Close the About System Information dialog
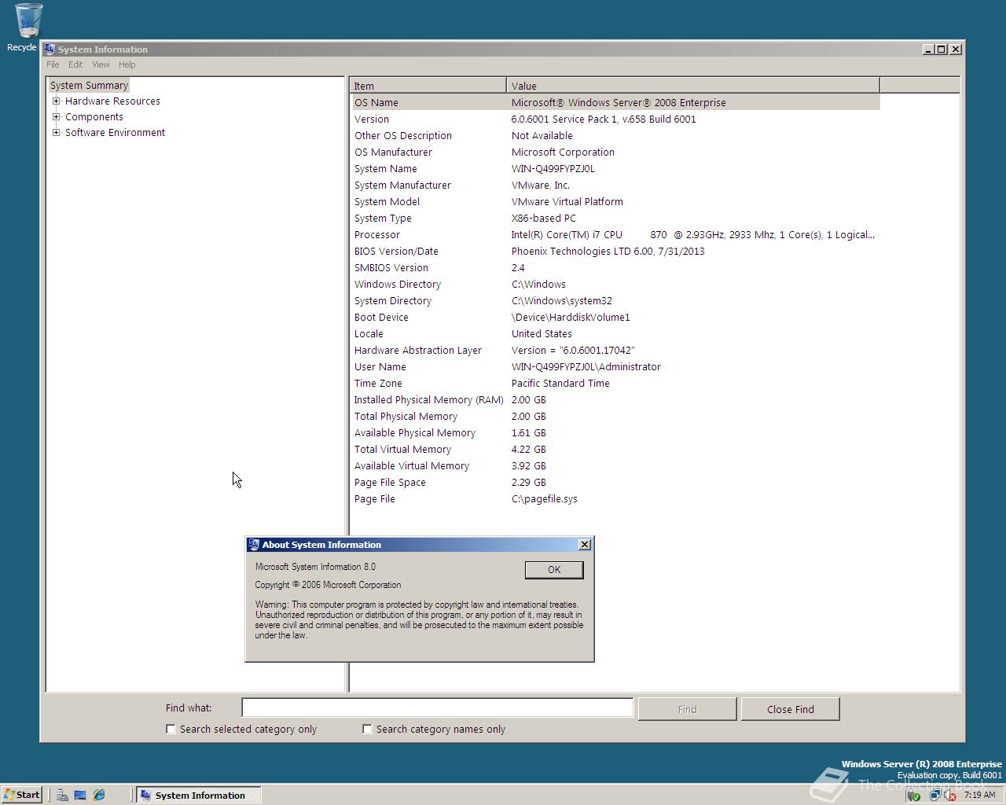Image resolution: width=1006 pixels, height=805 pixels. click(585, 544)
